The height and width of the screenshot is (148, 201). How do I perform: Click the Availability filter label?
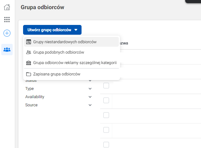point(35,97)
